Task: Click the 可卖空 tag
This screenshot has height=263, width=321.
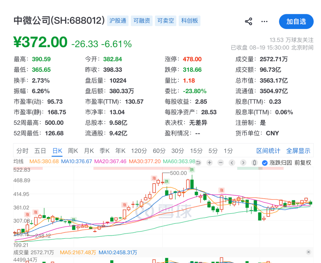Action: pyautogui.click(x=166, y=21)
